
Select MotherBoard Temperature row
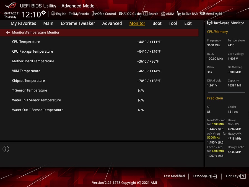tap(99, 61)
